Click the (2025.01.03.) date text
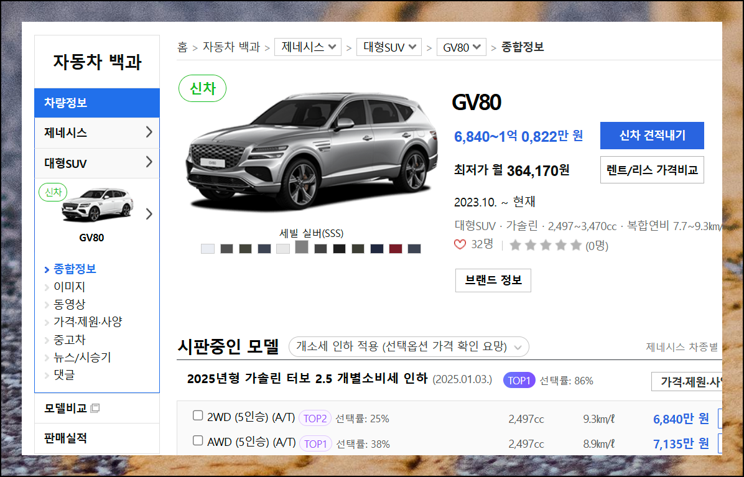This screenshot has height=477, width=744. (x=462, y=380)
